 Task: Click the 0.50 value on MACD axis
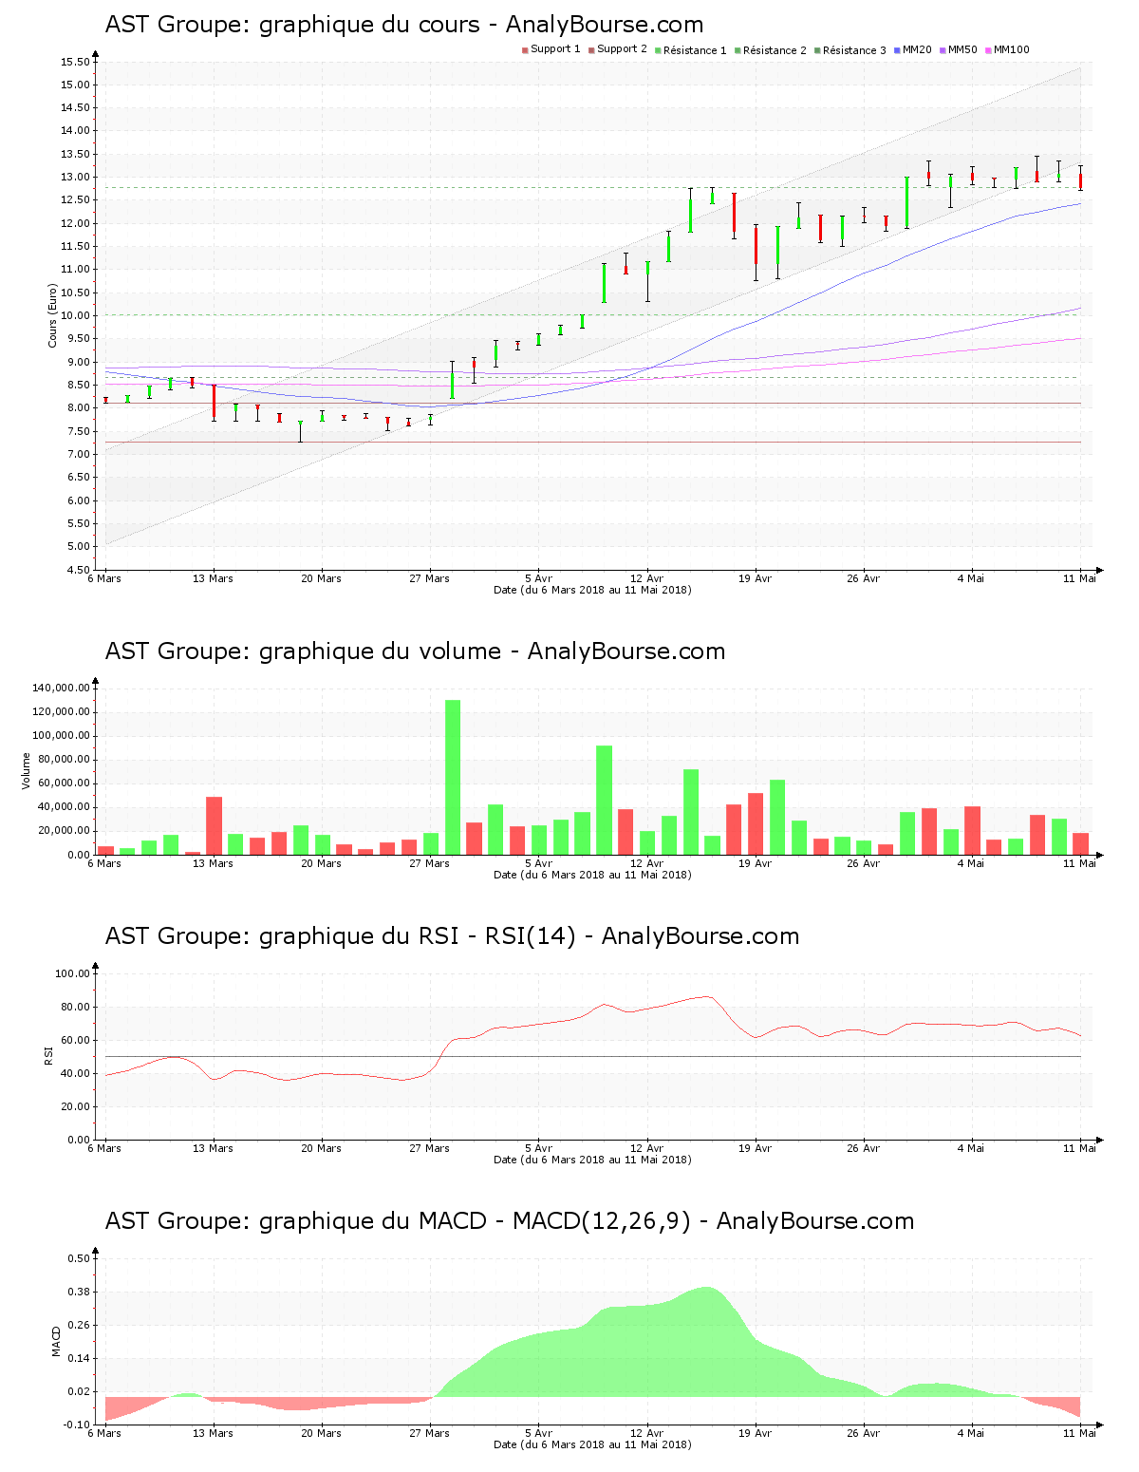click(78, 1258)
